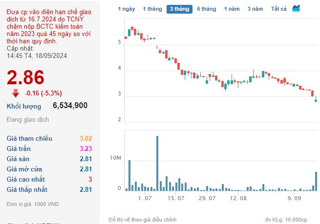Click the 'Khối lượng' label

click(24, 107)
